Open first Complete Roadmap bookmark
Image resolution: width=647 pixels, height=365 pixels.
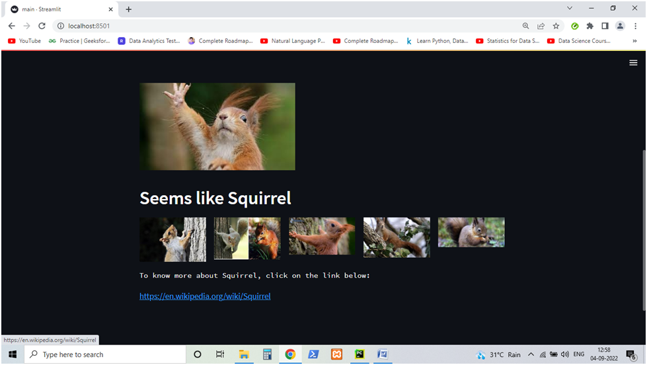pos(220,41)
